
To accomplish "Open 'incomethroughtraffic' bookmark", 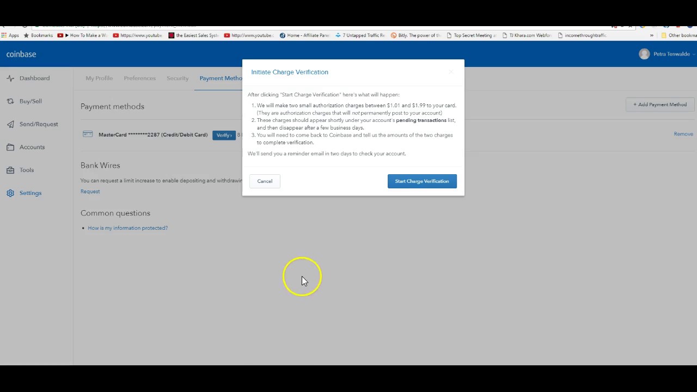I will (x=582, y=35).
